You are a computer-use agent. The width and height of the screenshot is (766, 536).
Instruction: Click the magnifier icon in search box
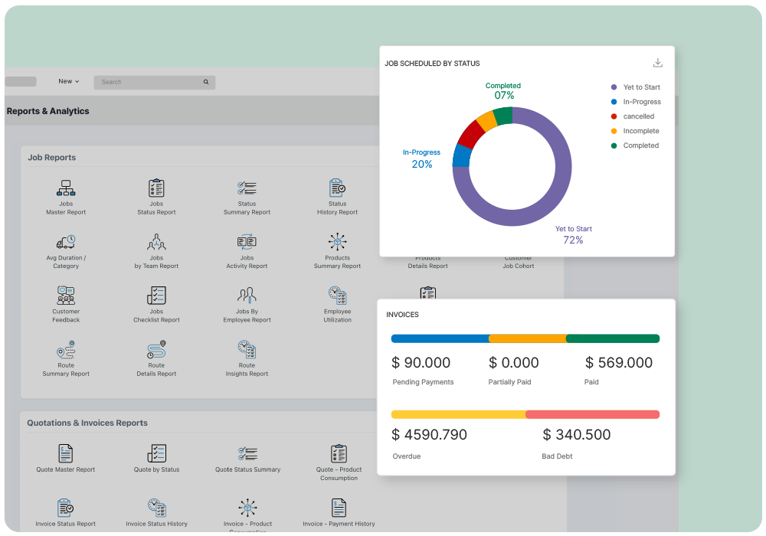point(206,82)
